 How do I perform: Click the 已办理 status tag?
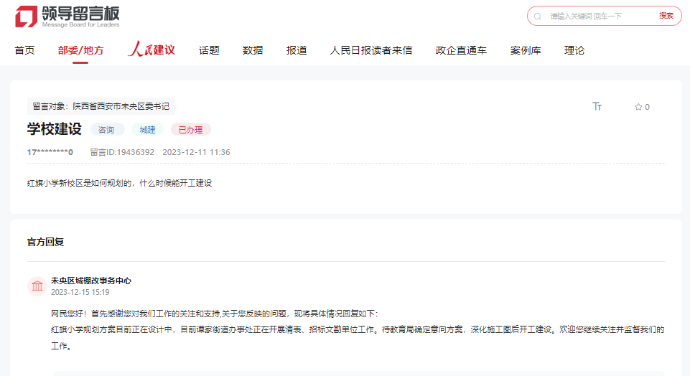(x=190, y=130)
